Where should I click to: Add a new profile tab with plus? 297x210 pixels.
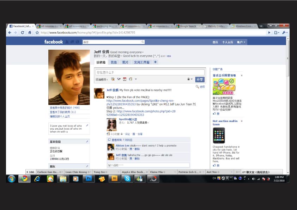(155, 62)
